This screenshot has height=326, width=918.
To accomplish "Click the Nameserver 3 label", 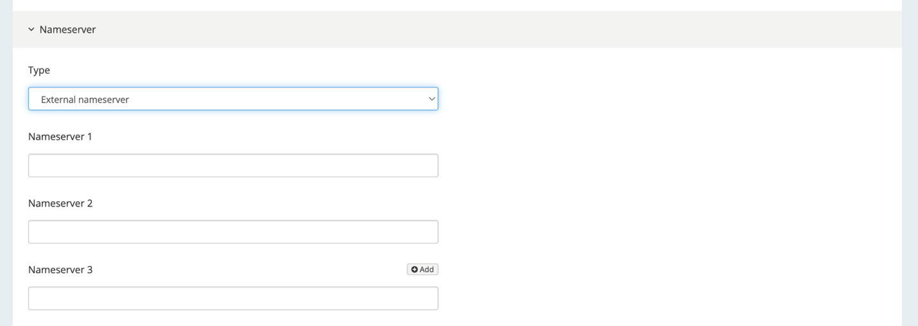I will 60,270.
